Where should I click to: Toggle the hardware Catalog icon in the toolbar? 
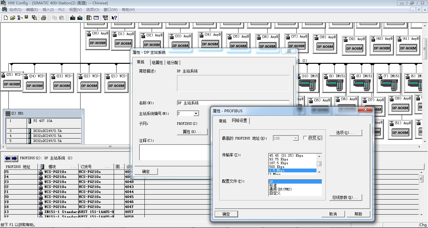89,18
